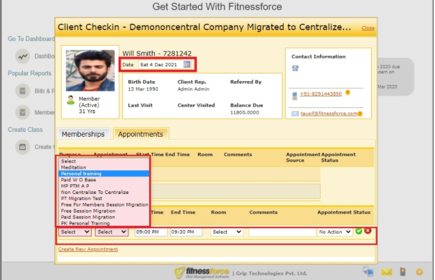Screen dimensions: 435x280
Task: Choose PK Personal Training option
Action: pos(104,223)
